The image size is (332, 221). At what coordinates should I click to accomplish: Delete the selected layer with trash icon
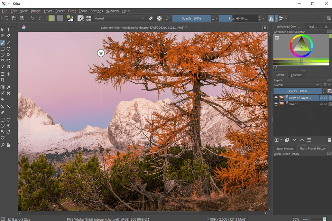pos(329,140)
